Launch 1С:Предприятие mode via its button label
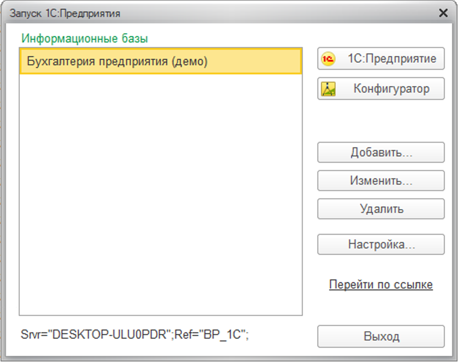This screenshot has height=362, width=459. [392, 59]
